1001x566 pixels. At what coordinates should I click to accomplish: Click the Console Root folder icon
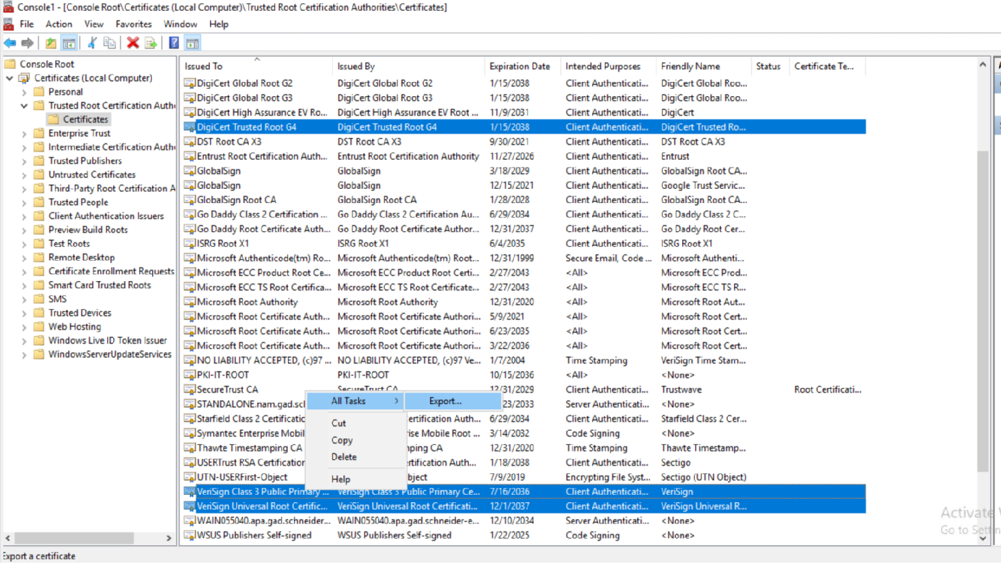[x=10, y=64]
